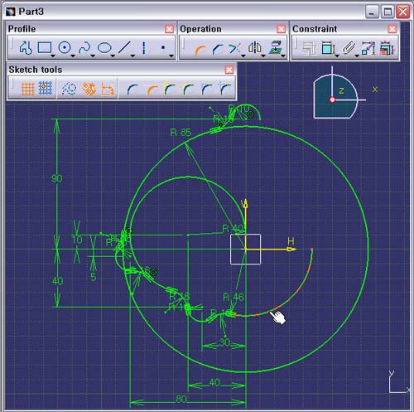Choose the Rectangle tool in Profile
The image size is (414, 412).
pyautogui.click(x=45, y=47)
